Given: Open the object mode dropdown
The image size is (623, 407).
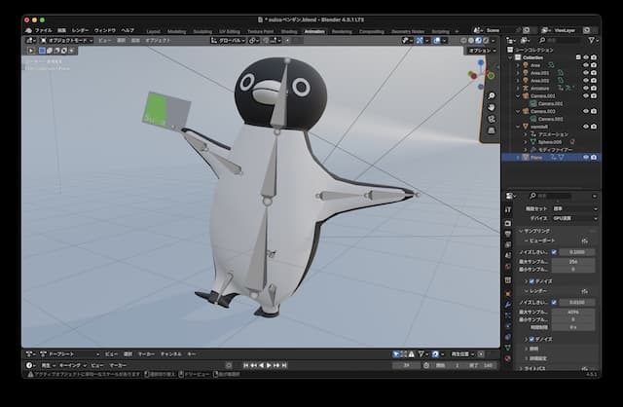Looking at the screenshot, I should coord(68,40).
